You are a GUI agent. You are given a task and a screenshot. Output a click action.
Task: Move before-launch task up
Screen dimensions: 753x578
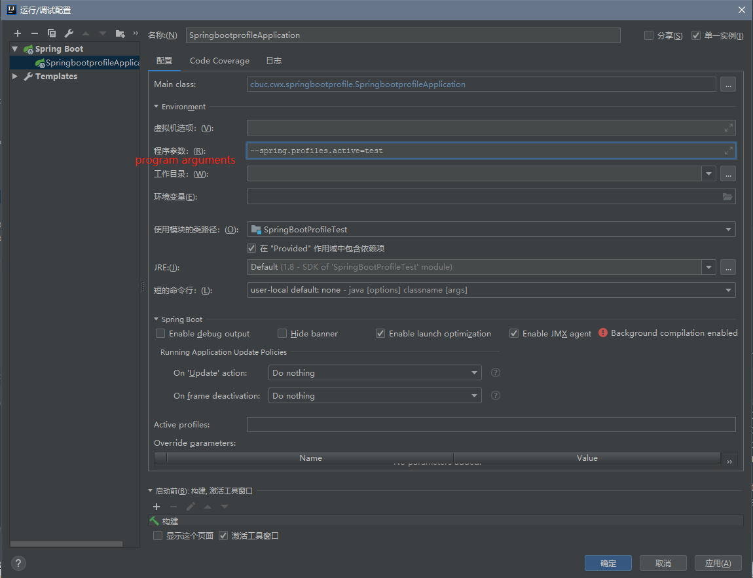pos(208,507)
